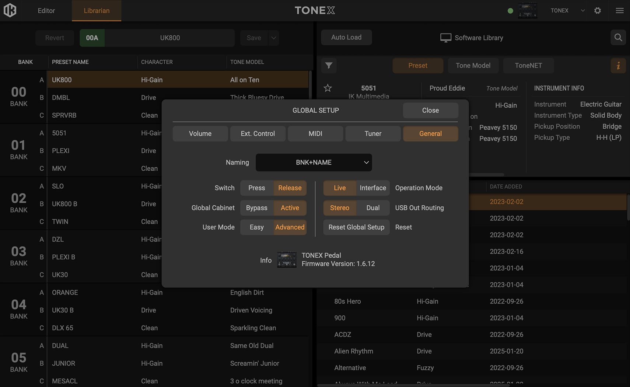Open the filter funnel icon
Viewport: 630px width, 387px height.
(x=329, y=66)
